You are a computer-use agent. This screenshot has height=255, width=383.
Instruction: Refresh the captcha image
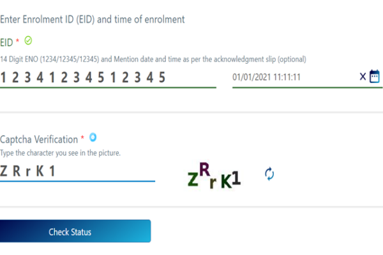point(269,173)
